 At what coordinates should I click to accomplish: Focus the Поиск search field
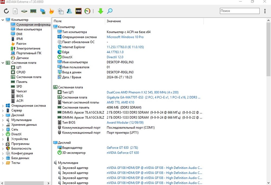(x=240, y=11)
